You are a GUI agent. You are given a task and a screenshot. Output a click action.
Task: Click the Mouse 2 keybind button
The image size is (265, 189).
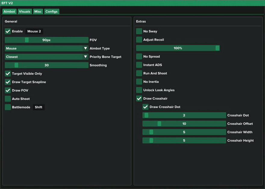pos(34,31)
